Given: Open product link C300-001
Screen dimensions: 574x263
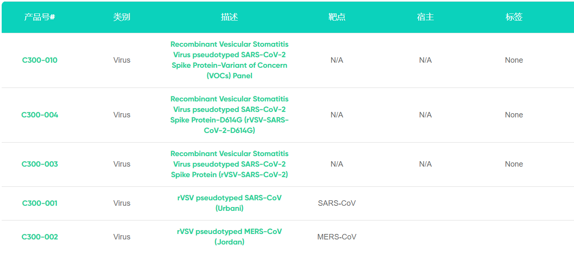Looking at the screenshot, I should pyautogui.click(x=40, y=203).
